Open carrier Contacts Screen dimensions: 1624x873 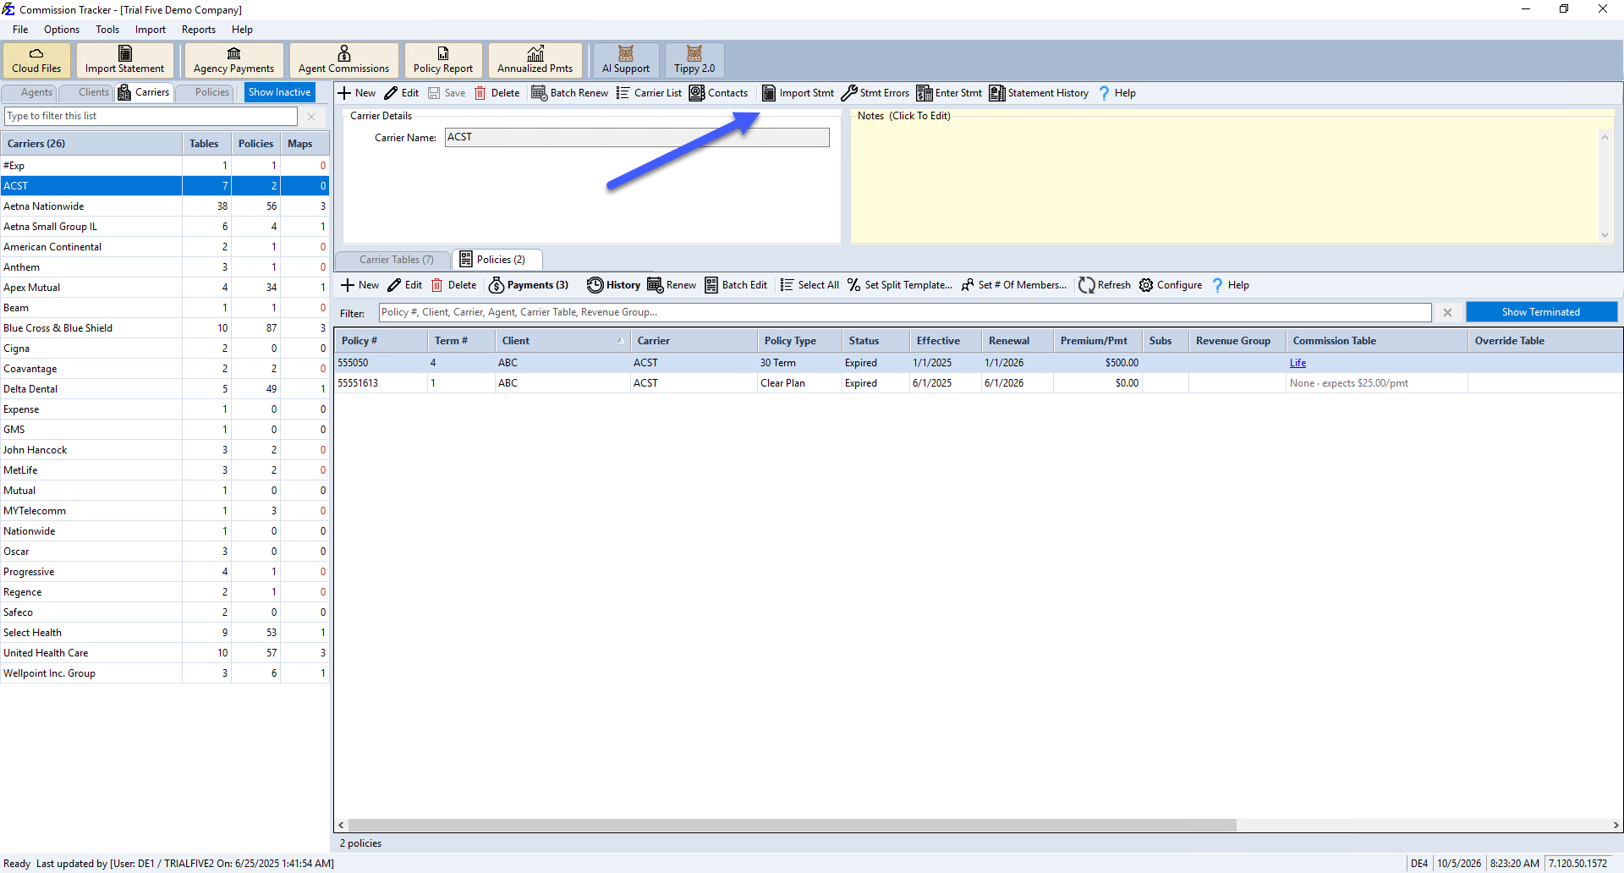[719, 93]
